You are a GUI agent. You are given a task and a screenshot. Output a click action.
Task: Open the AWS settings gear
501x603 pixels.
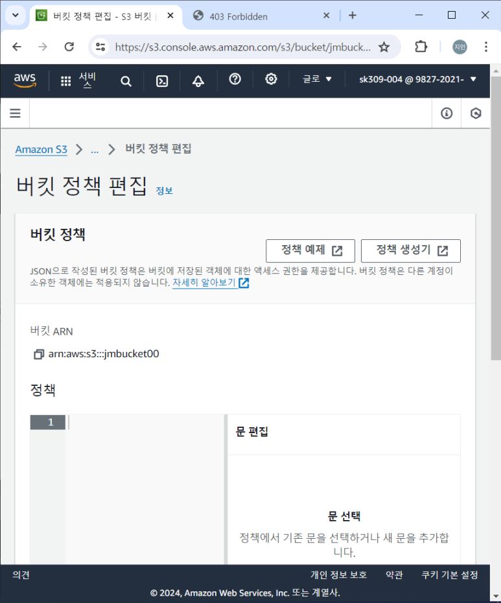pos(271,79)
